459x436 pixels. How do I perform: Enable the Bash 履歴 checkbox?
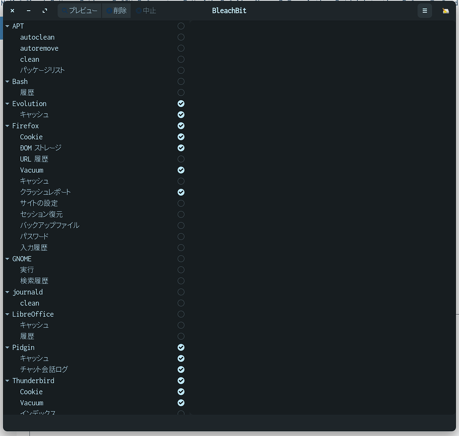(x=181, y=92)
